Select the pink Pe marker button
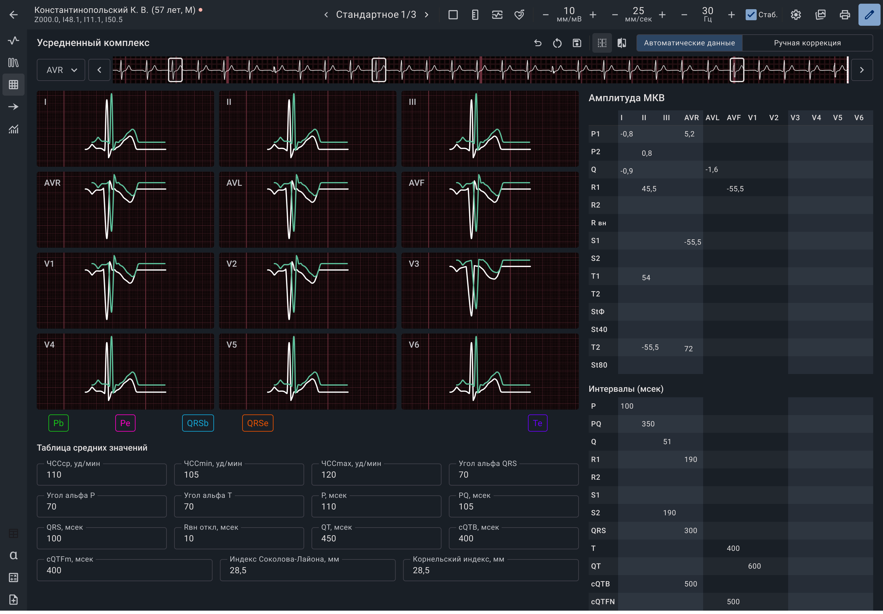 point(125,423)
